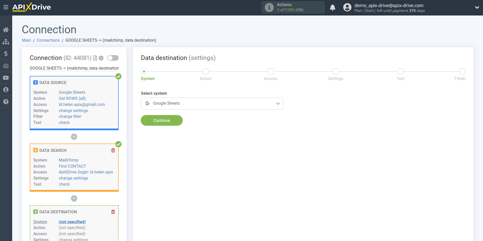Open the video tutorials sidebar icon
The image size is (483, 241).
click(x=6, y=78)
